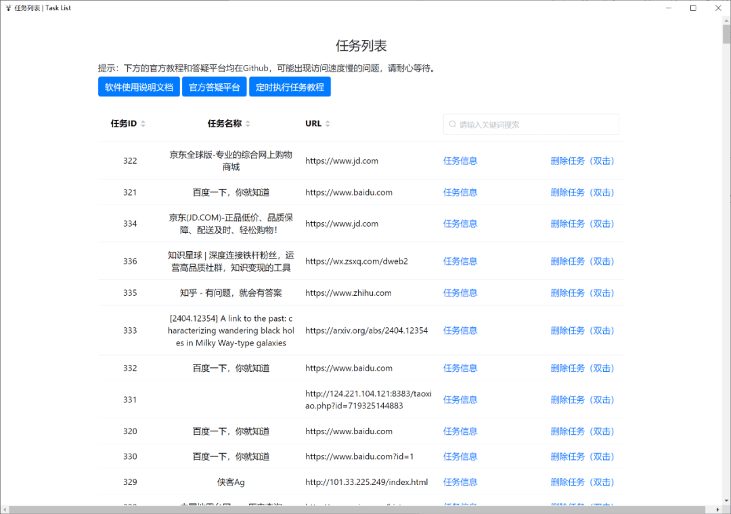The height and width of the screenshot is (514, 731).
Task: Open 任务信息 for task 332
Action: pos(460,368)
